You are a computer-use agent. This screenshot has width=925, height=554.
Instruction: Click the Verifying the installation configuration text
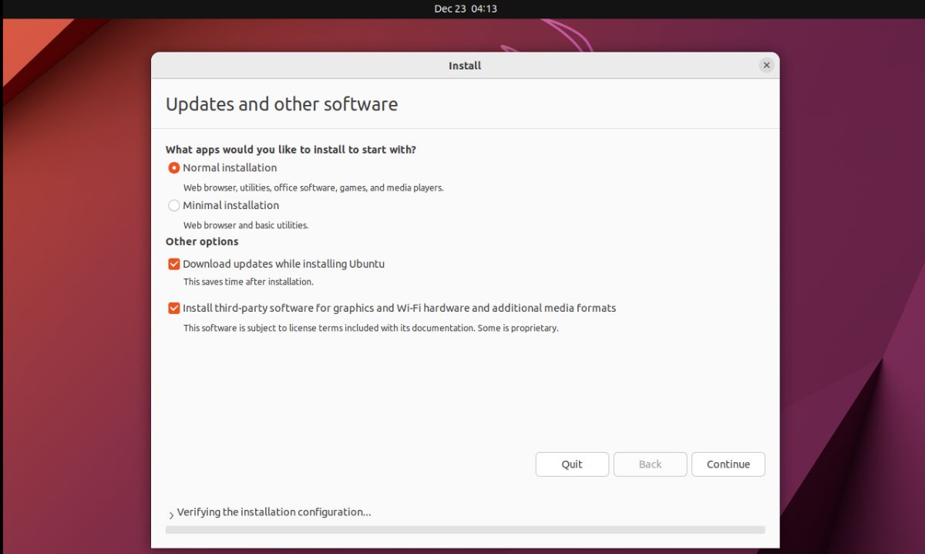[274, 512]
